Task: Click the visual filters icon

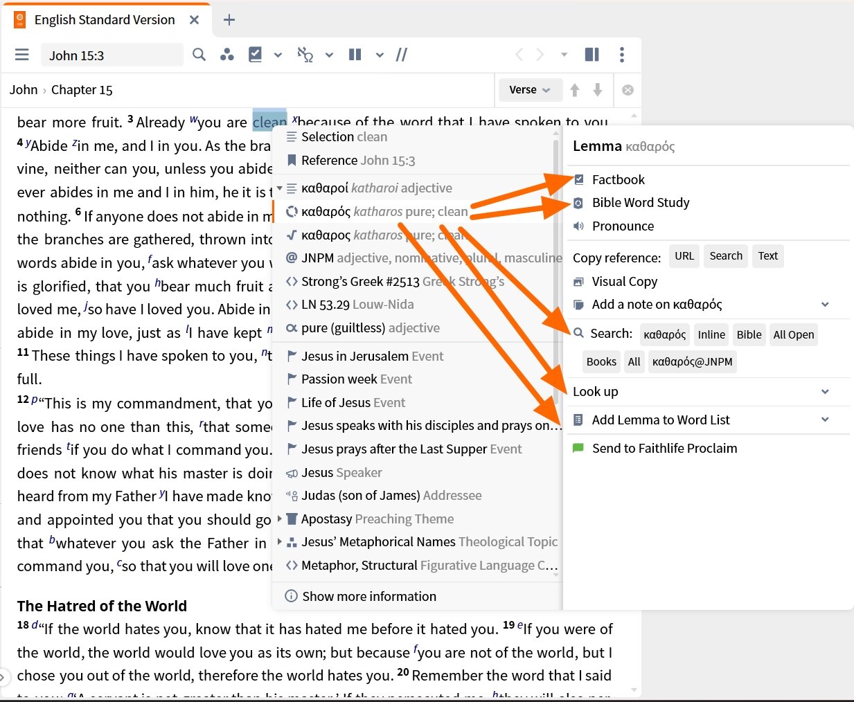Action: pos(305,55)
